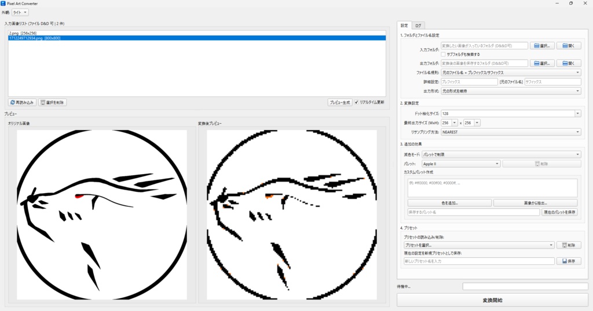Click the 選択を削除 trash button
This screenshot has width=593, height=311.
pos(52,102)
